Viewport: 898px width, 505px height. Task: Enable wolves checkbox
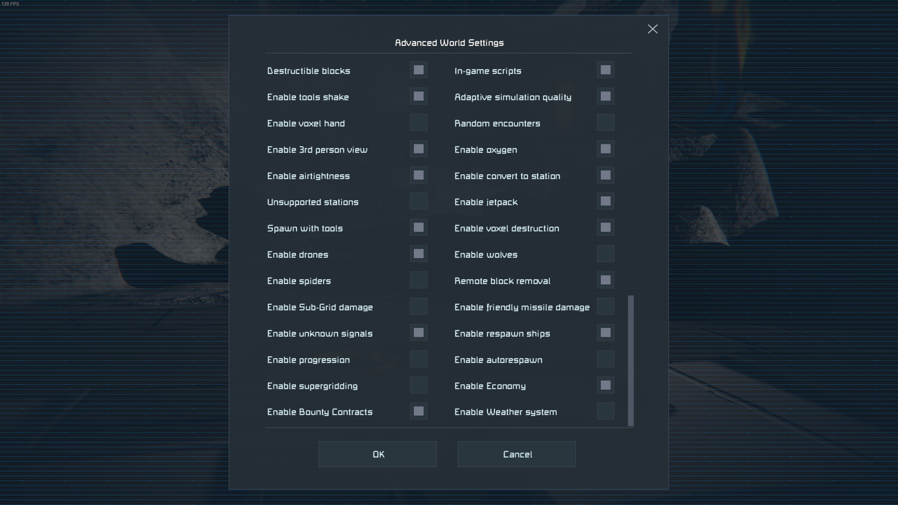(605, 254)
